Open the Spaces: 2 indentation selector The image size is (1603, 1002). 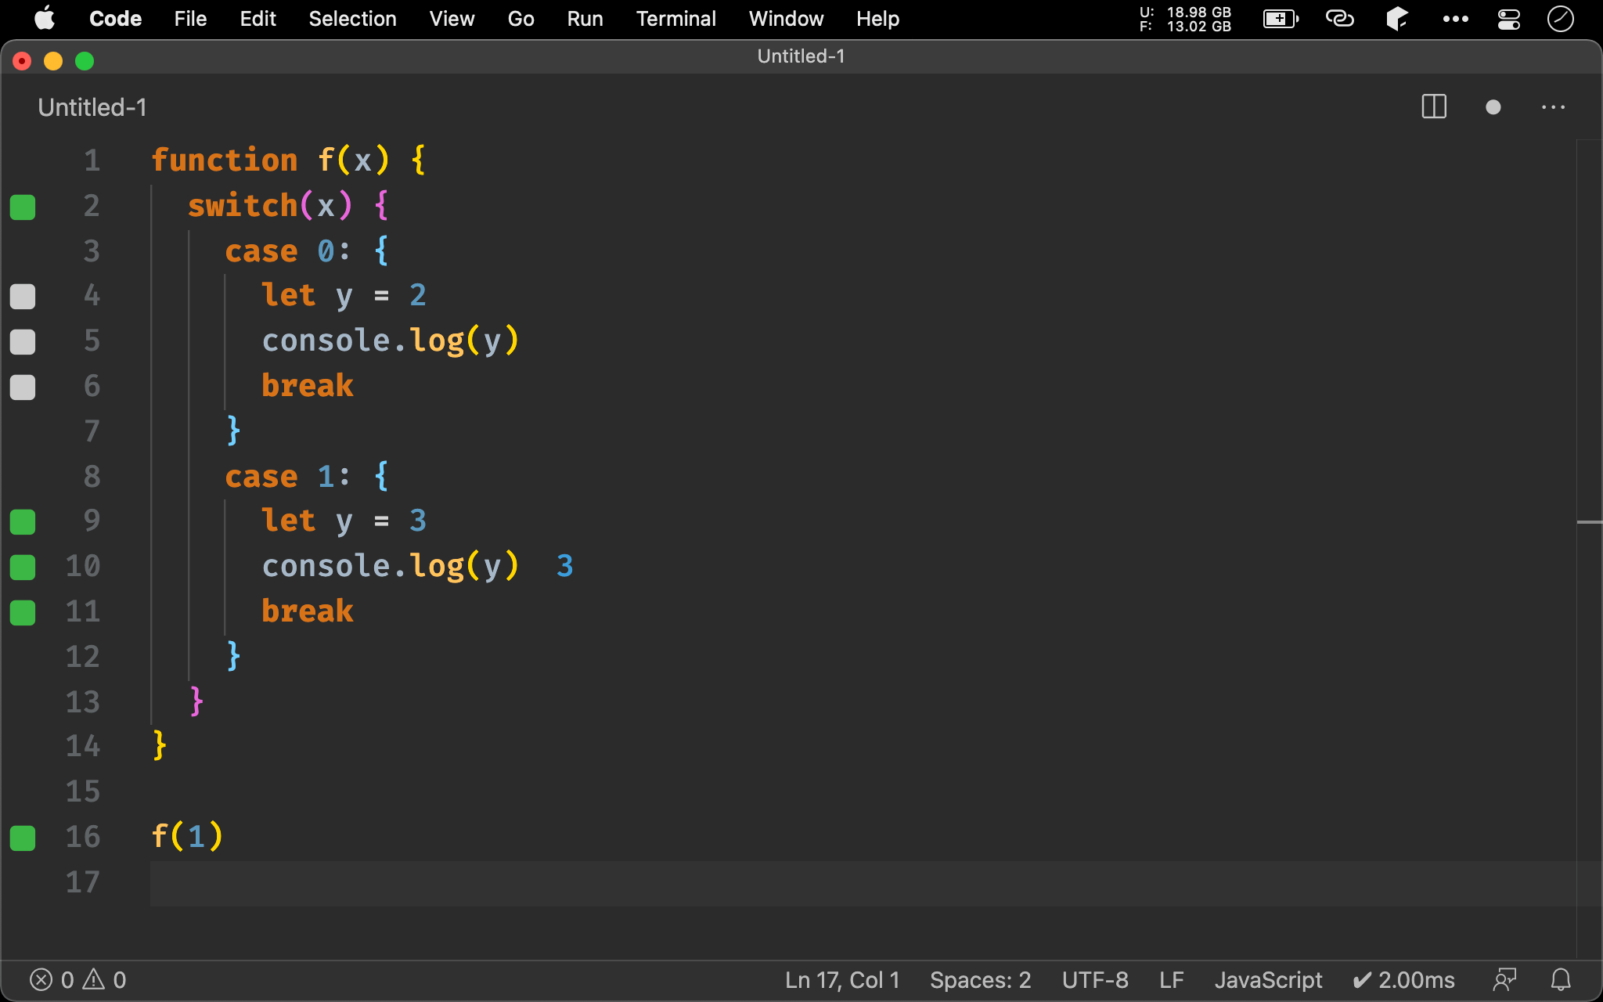click(x=980, y=979)
